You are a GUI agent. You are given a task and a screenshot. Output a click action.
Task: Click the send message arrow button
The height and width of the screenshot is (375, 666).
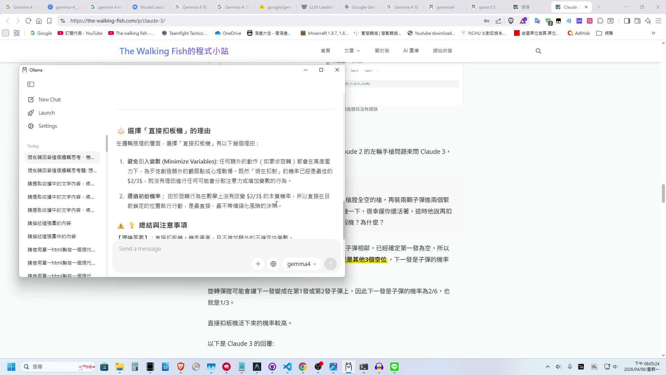click(331, 264)
